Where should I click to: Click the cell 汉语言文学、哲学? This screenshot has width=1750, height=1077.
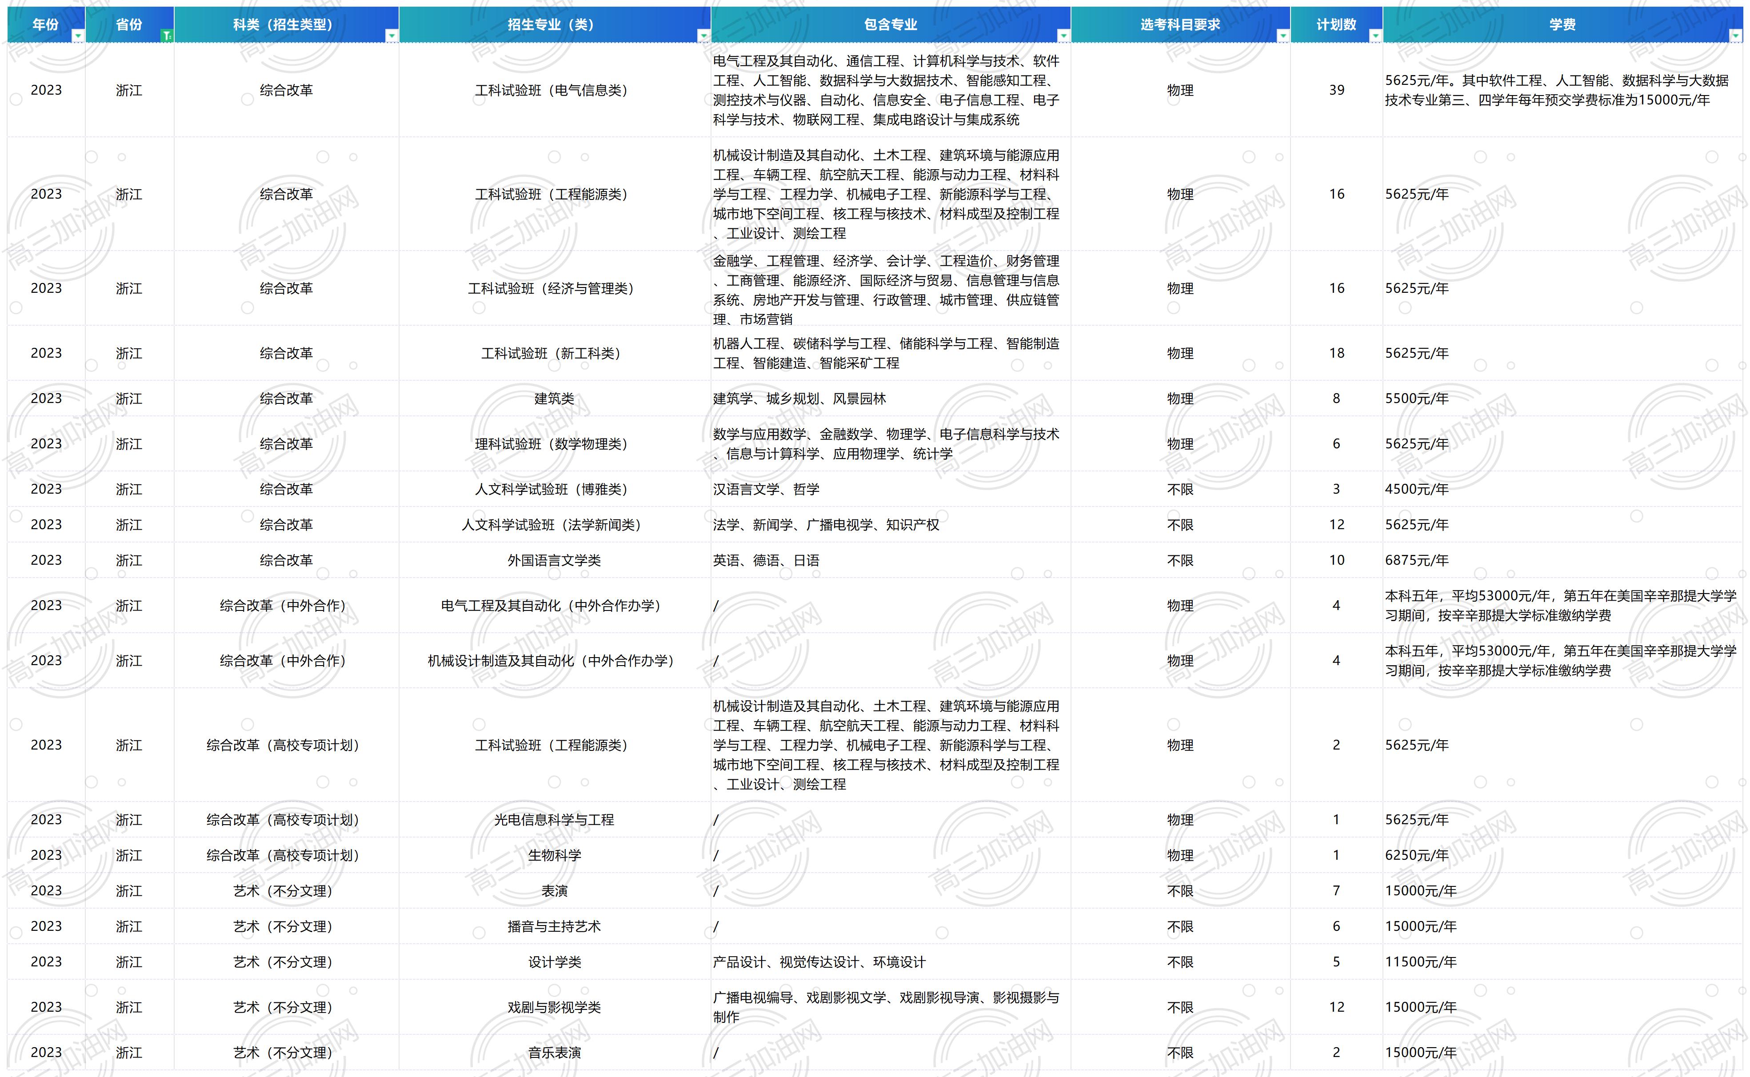pyautogui.click(x=890, y=489)
